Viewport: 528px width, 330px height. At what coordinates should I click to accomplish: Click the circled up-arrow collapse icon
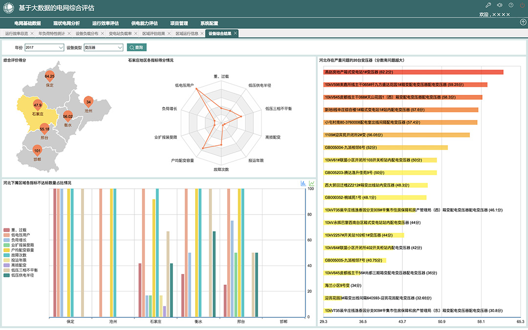click(x=523, y=22)
